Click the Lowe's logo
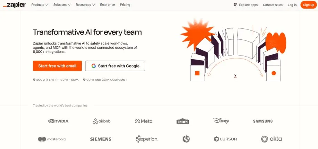This screenshot has height=149, width=318. click(x=183, y=121)
